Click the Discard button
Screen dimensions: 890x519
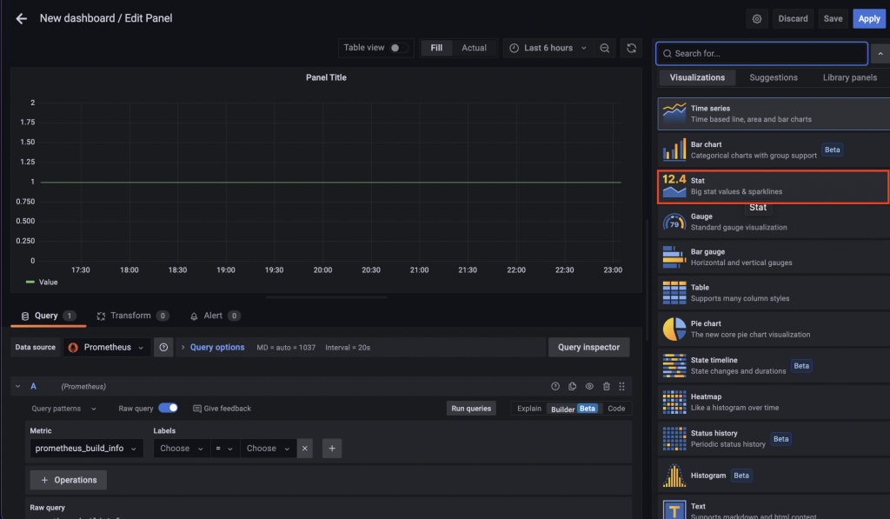click(x=793, y=19)
